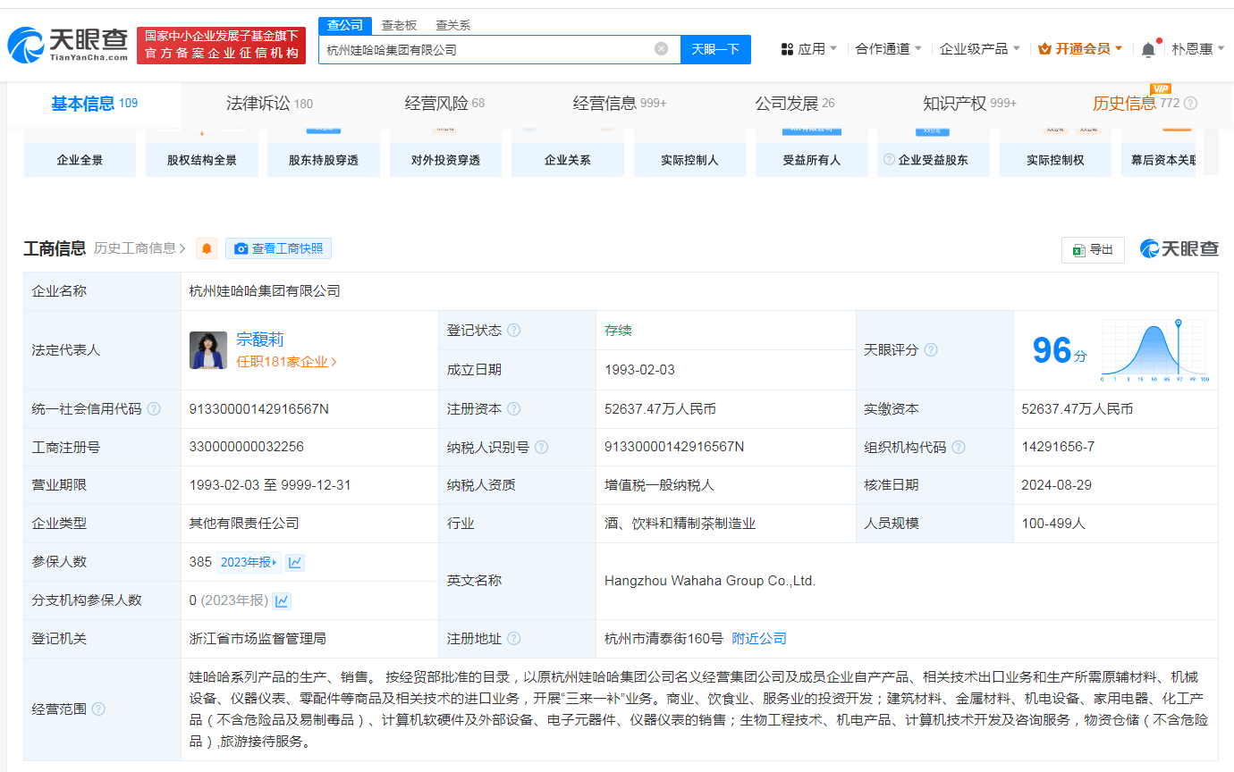Viewport: 1234px width, 772px height.
Task: Click the 宗馥莉 portrait photo
Action: tap(208, 350)
